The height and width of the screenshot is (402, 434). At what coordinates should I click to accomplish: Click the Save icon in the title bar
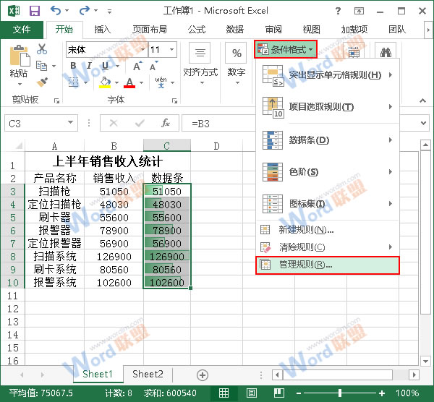pos(34,11)
